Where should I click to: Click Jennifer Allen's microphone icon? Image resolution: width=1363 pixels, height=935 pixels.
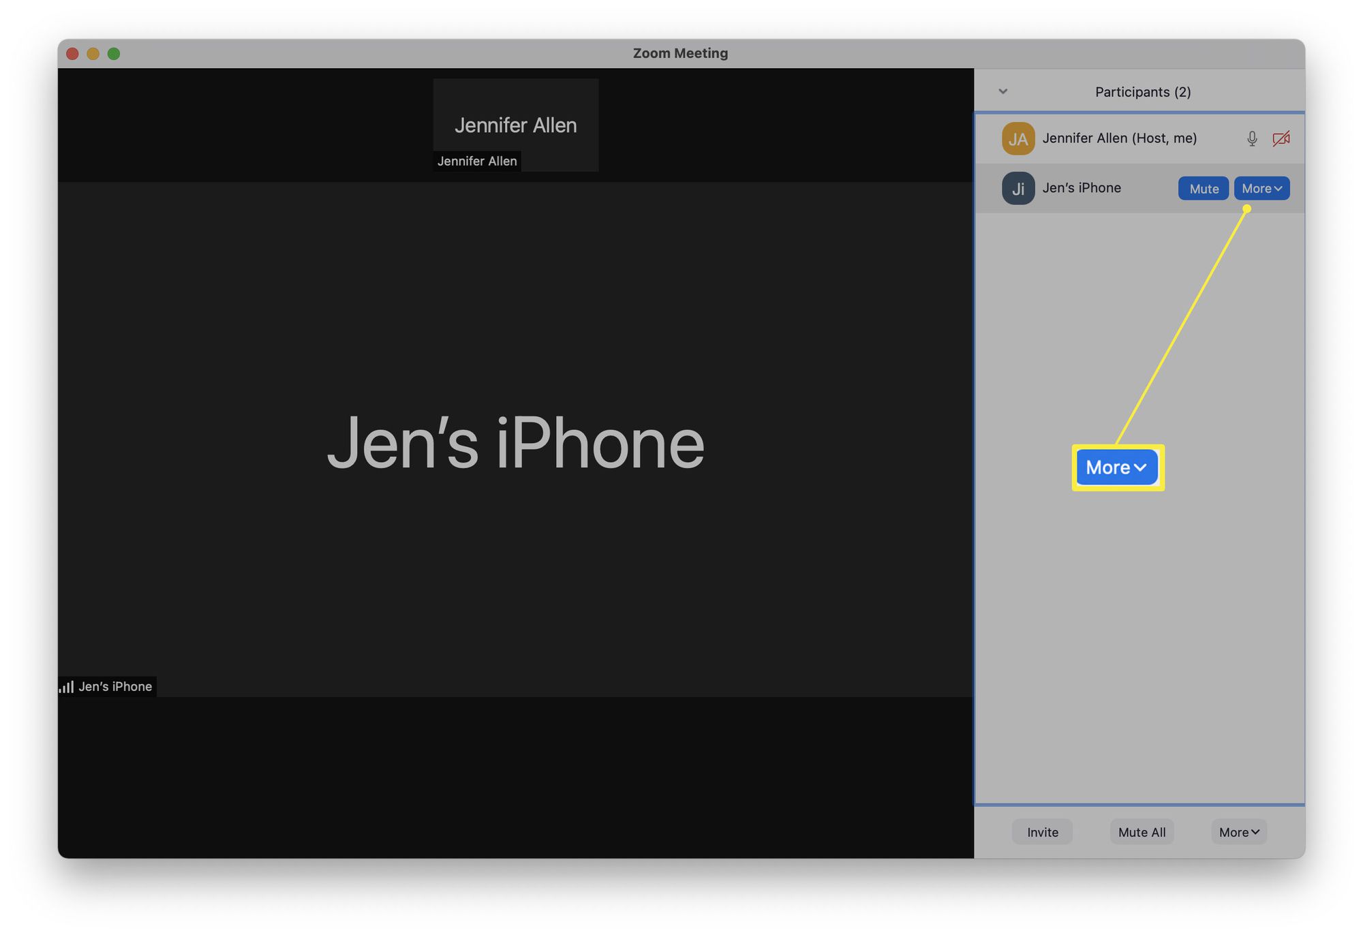pos(1252,139)
